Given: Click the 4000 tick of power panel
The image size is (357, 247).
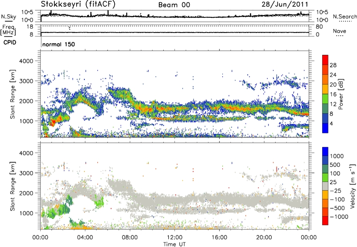Looking at the screenshot, I should [x=26, y=61].
